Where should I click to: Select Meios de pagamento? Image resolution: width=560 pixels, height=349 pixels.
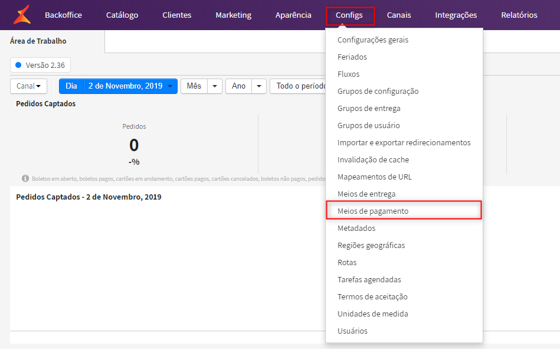[404, 211]
